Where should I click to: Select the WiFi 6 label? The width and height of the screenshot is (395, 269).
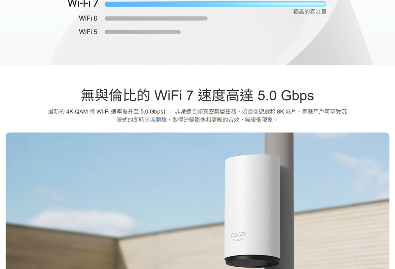coord(88,18)
